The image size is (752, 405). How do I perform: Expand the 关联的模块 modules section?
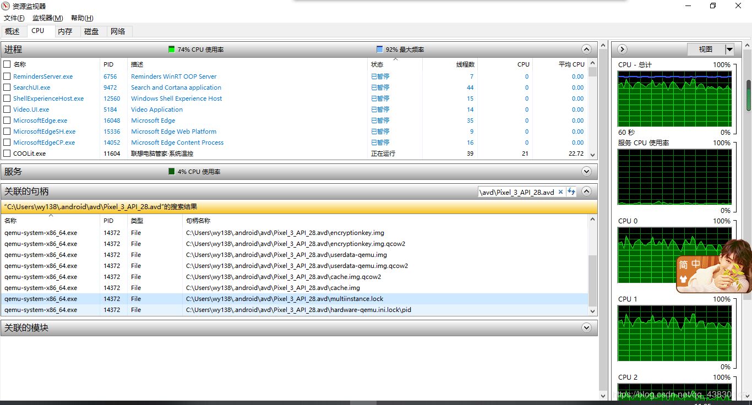click(x=587, y=327)
